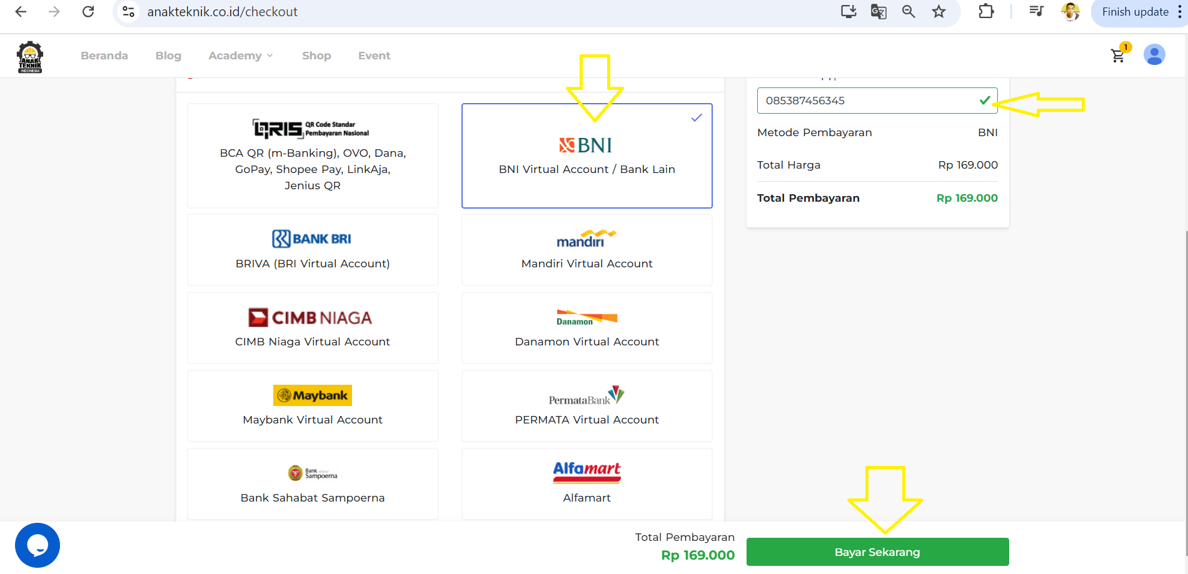
Task: Go back to the previous page
Action: point(21,12)
